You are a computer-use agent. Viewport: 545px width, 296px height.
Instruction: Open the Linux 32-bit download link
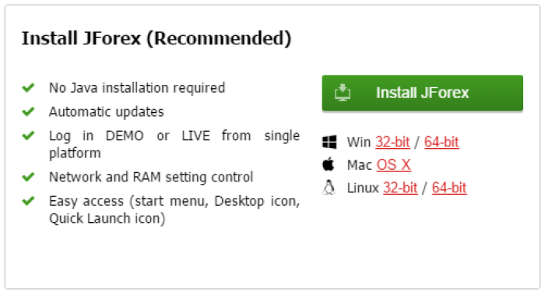point(400,188)
